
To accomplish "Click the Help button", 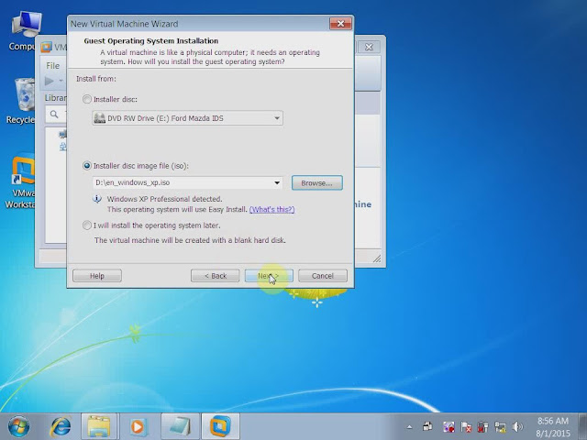I will point(97,276).
